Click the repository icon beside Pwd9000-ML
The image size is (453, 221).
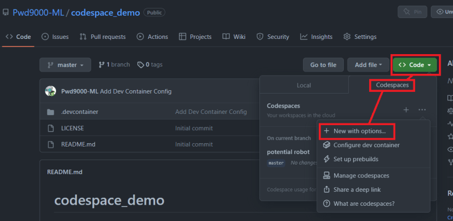(x=6, y=12)
